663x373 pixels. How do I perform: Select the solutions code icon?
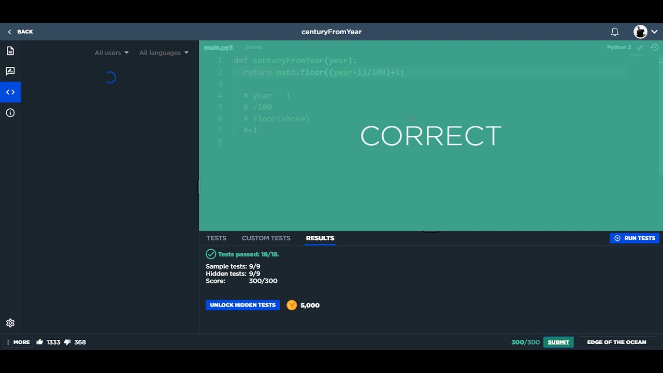(x=10, y=92)
